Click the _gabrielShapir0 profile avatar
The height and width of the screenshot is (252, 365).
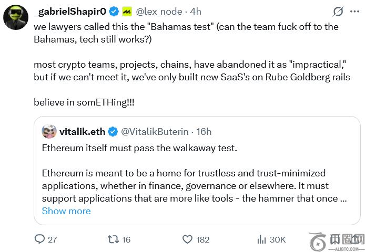16,17
